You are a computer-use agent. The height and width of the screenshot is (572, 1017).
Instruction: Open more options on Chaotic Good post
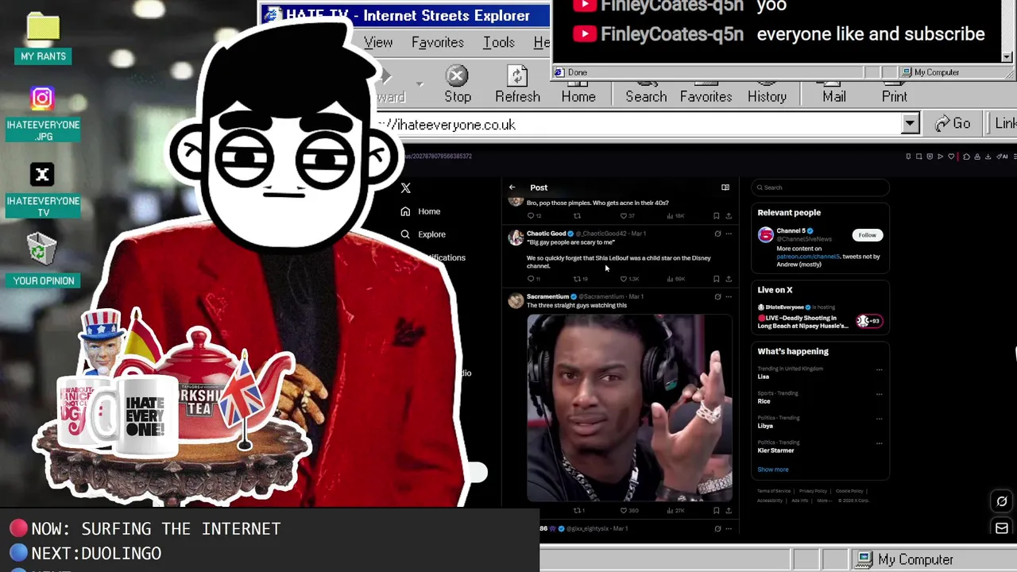tap(729, 234)
